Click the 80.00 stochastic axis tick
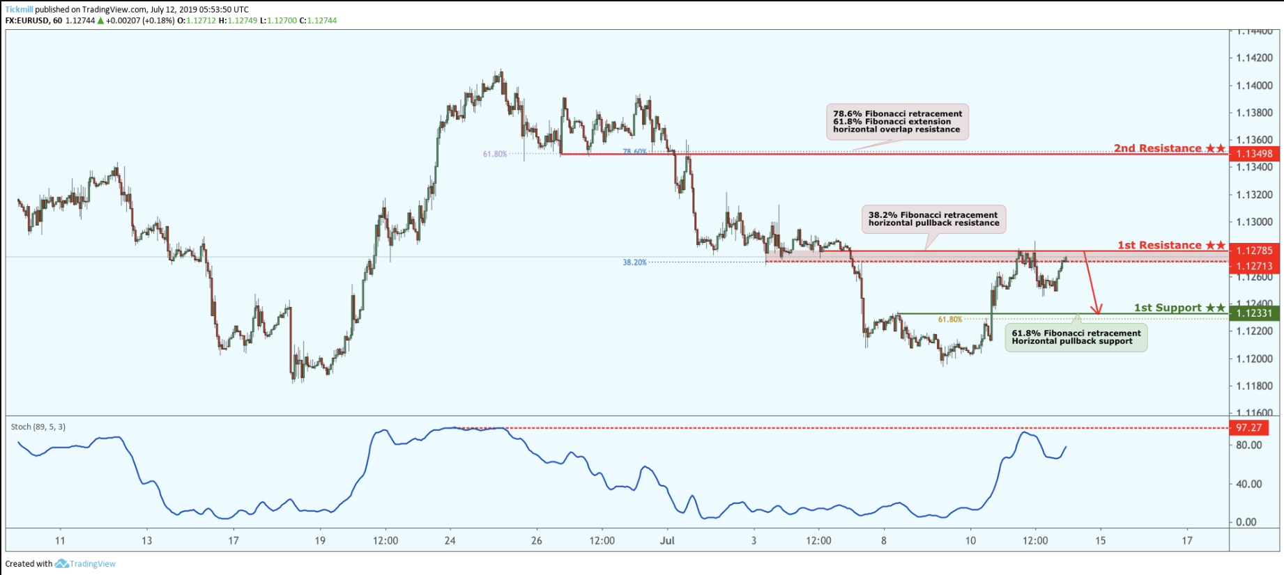This screenshot has height=575, width=1284. pyautogui.click(x=1248, y=446)
